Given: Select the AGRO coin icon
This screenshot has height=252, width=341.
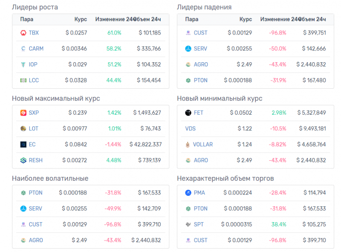Looking at the screenshot, I should (187, 64).
